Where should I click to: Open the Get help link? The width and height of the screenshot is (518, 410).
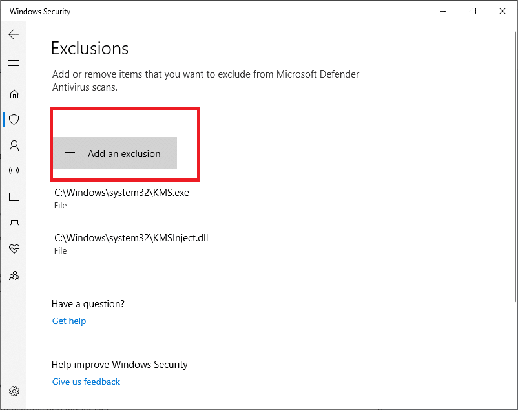[x=69, y=321]
